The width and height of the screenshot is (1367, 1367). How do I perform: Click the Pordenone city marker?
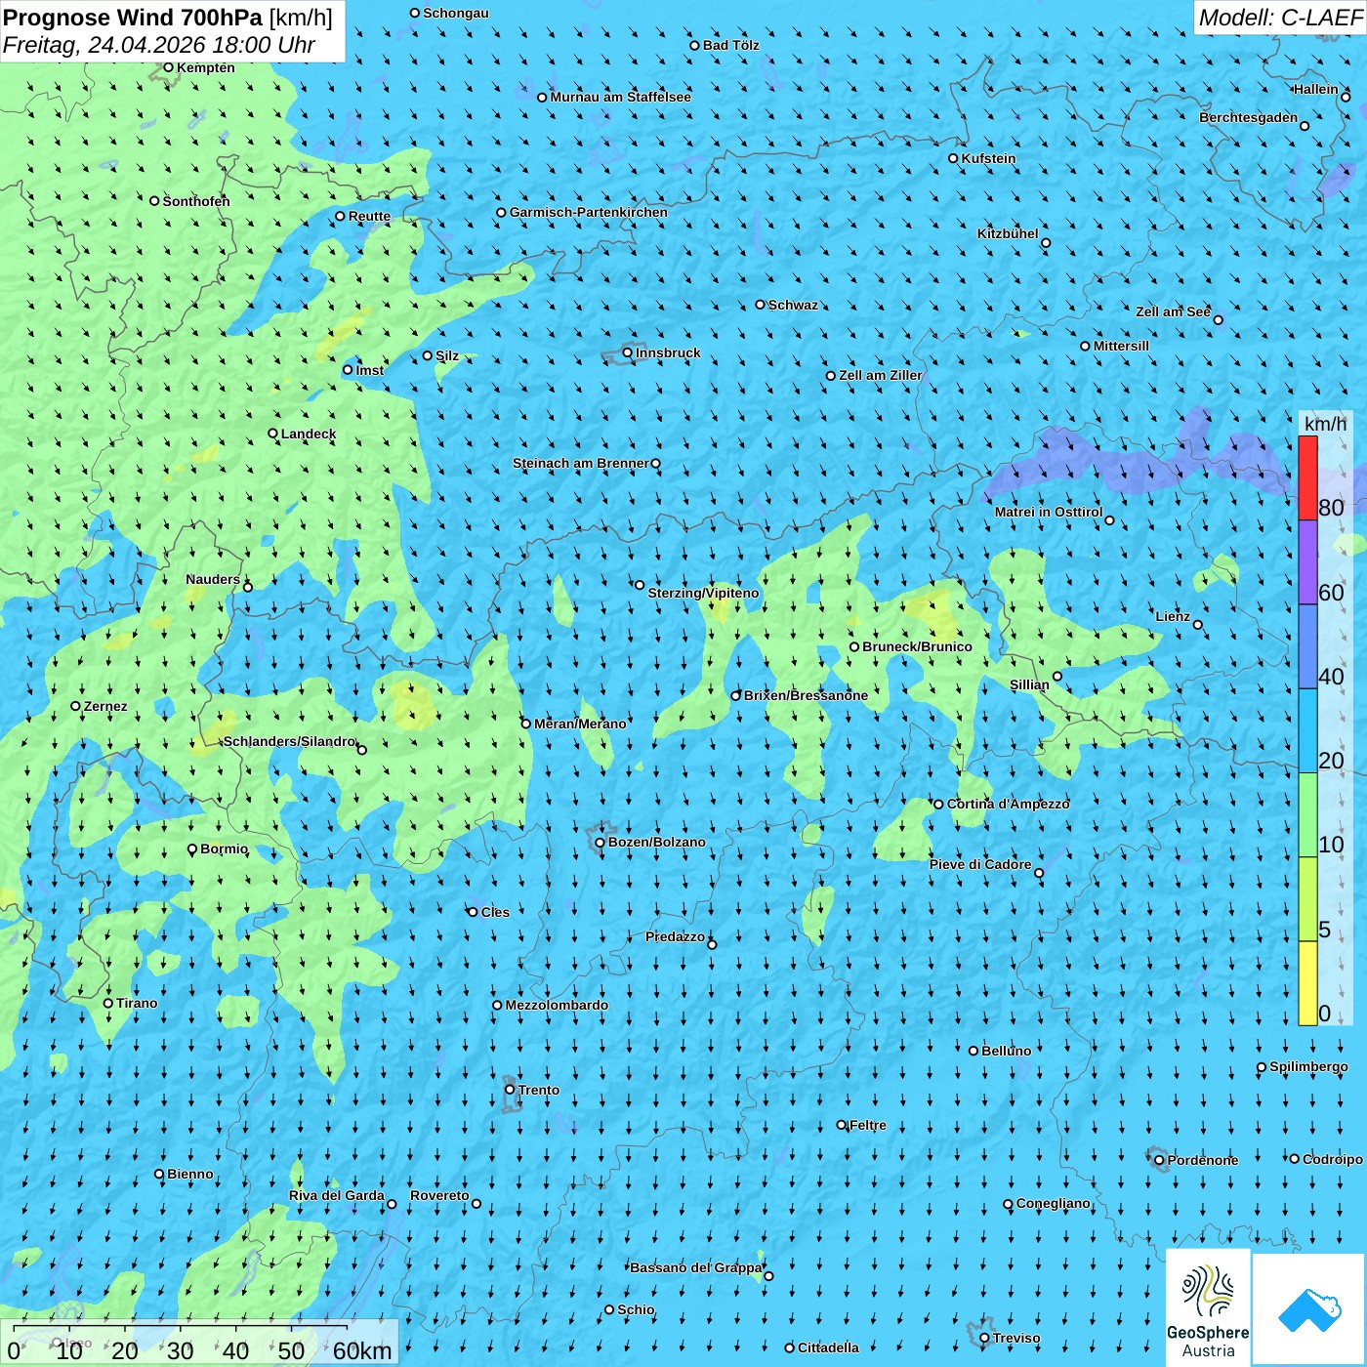coord(1159,1161)
